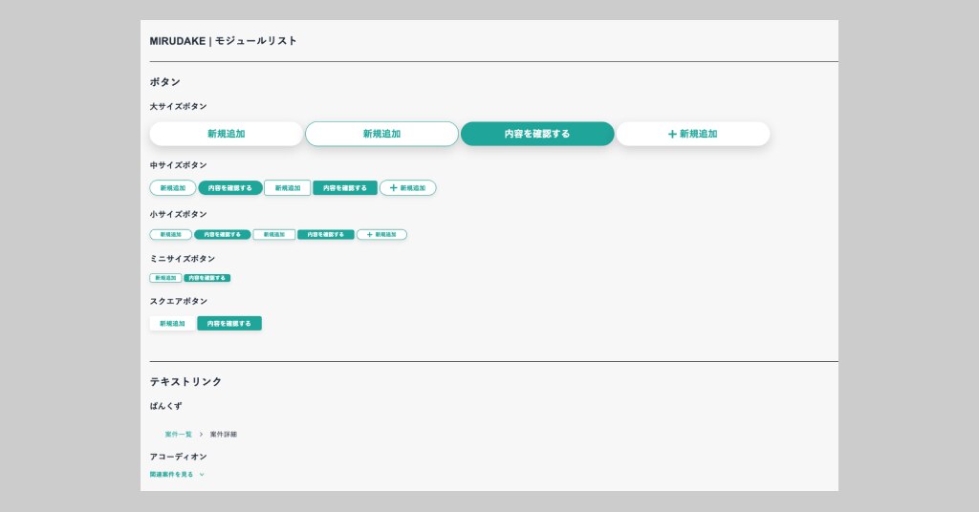Click the 新規追加 button under ミニサイズボタン
The width and height of the screenshot is (979, 512).
[x=165, y=278]
